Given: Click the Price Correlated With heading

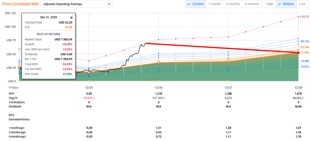Looking at the screenshot, I should coord(21,4).
